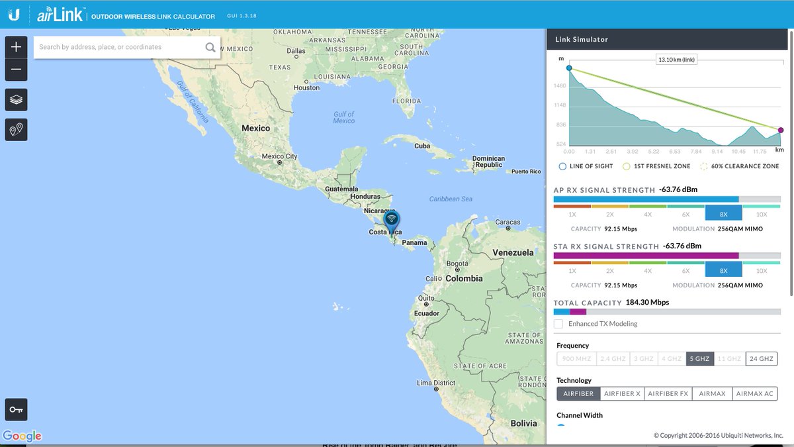The image size is (794, 447).
Task: Click the Panama map label
Action: pyautogui.click(x=415, y=242)
